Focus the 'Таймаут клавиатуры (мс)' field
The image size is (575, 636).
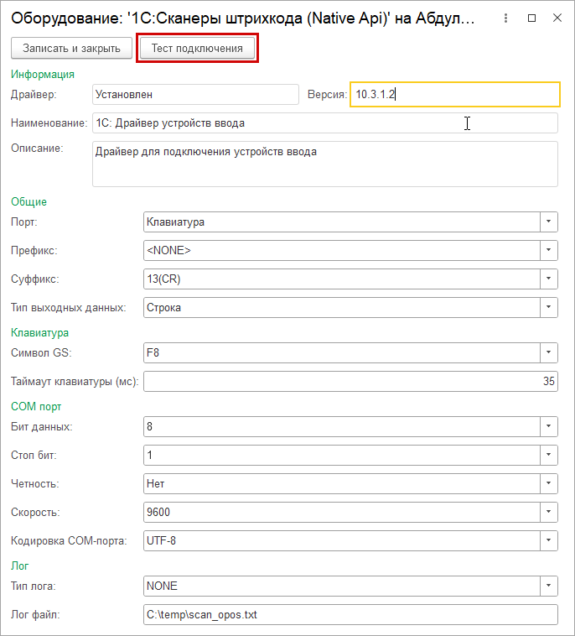[350, 382]
